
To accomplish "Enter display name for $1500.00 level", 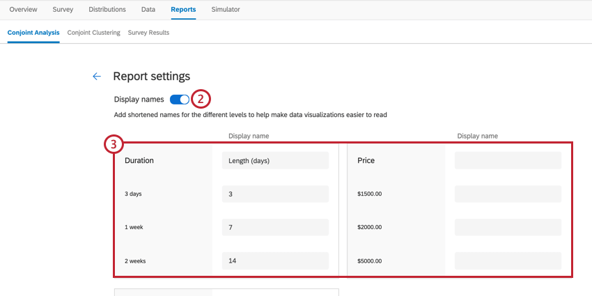I will [x=508, y=194].
